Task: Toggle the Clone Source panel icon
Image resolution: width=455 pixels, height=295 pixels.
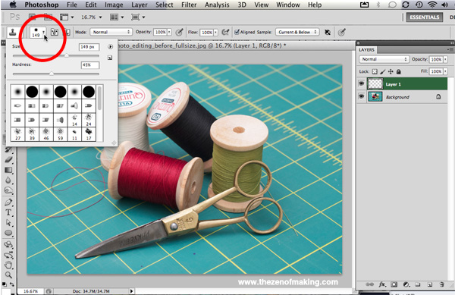Action: pyautogui.click(x=67, y=32)
